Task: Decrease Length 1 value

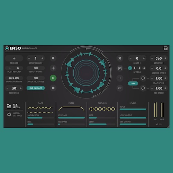Action: [x=152, y=58]
